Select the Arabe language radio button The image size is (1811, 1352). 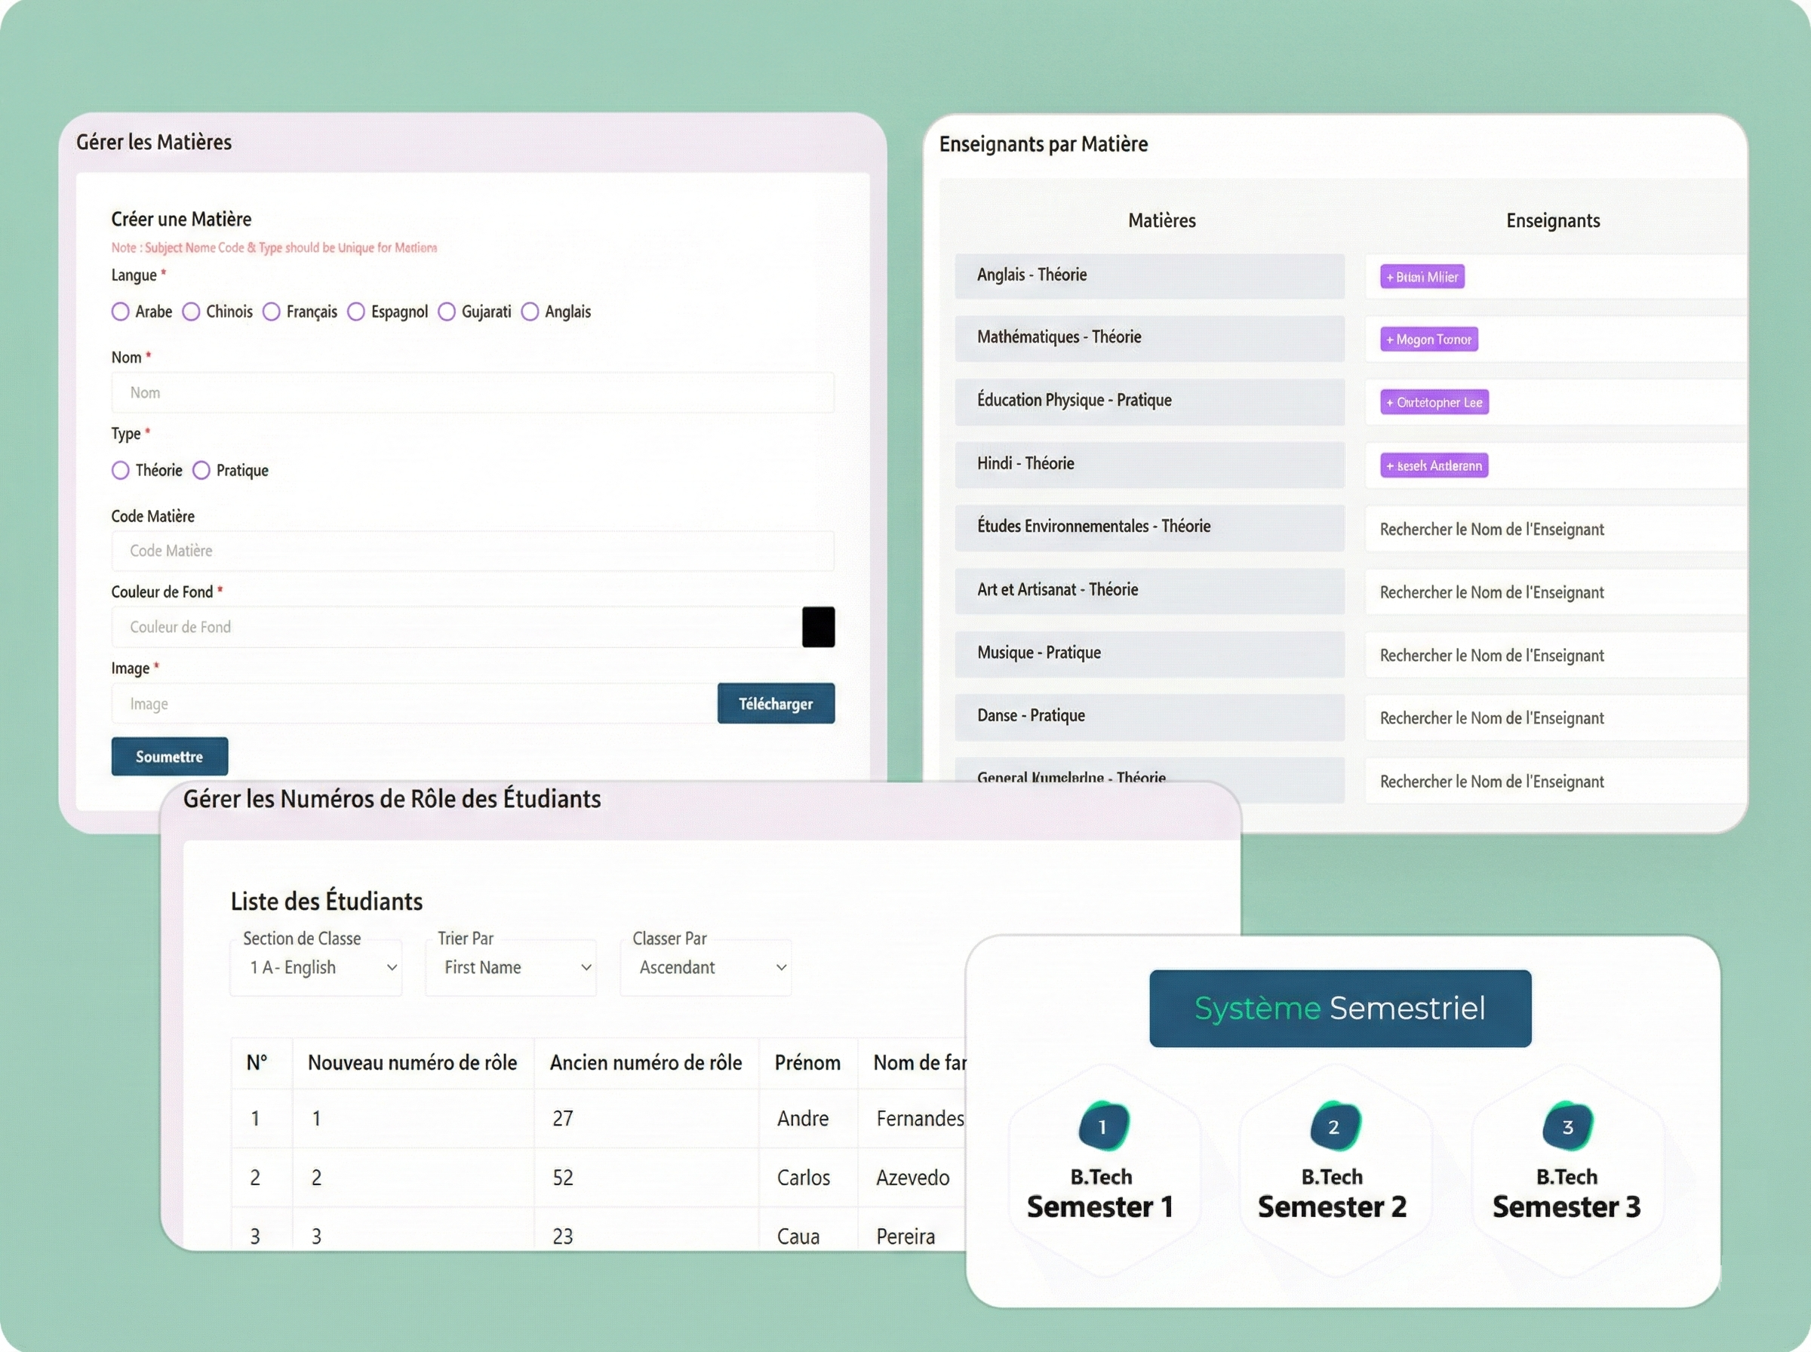tap(120, 312)
